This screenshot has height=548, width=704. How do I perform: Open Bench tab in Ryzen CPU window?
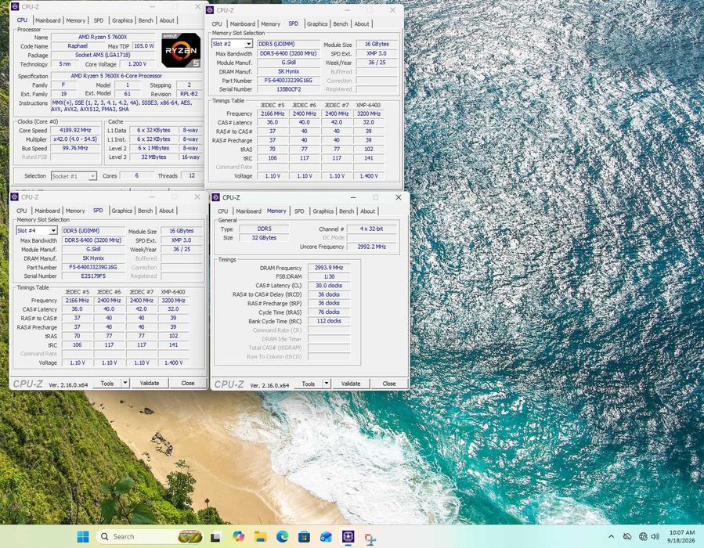click(146, 20)
